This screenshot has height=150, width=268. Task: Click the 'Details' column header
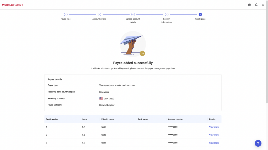pyautogui.click(x=212, y=119)
